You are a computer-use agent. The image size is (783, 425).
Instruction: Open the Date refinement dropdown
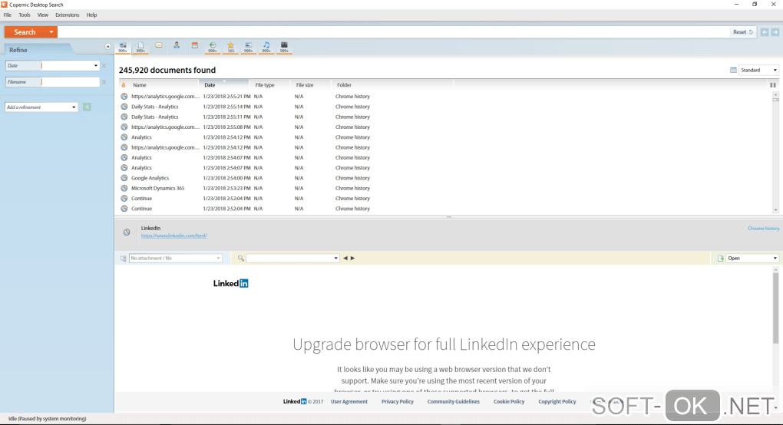(96, 66)
